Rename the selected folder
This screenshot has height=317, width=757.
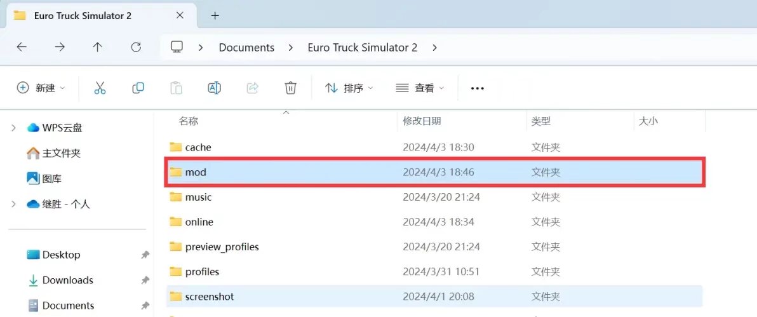tap(215, 88)
